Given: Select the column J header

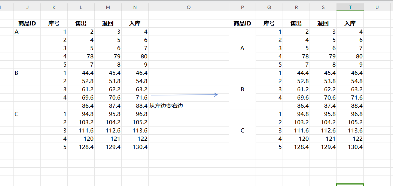Looking at the screenshot, I should (27, 7).
